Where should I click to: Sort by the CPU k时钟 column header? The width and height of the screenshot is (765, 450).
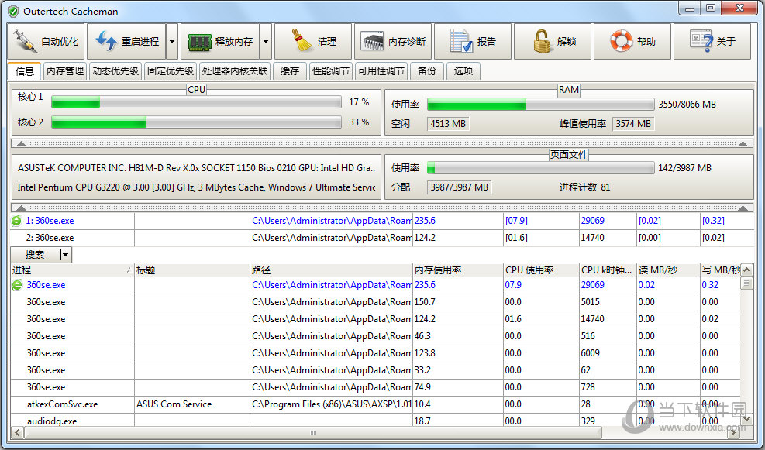608,270
